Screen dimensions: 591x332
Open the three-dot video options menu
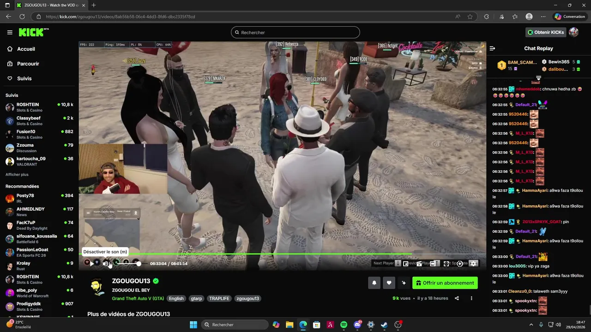[471, 298]
